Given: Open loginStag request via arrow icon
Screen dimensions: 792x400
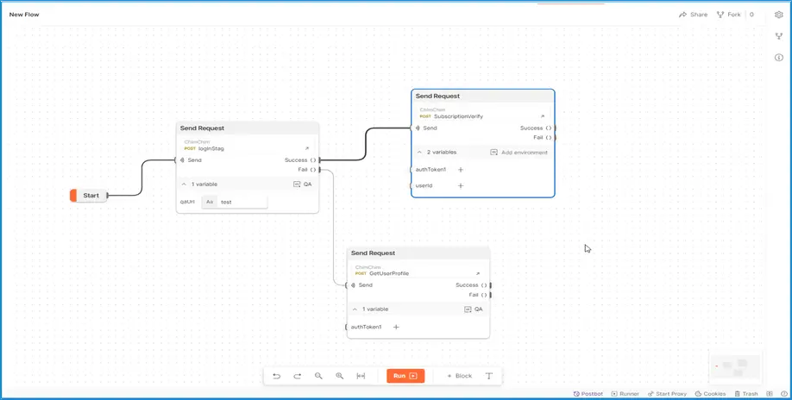Looking at the screenshot, I should tap(306, 148).
